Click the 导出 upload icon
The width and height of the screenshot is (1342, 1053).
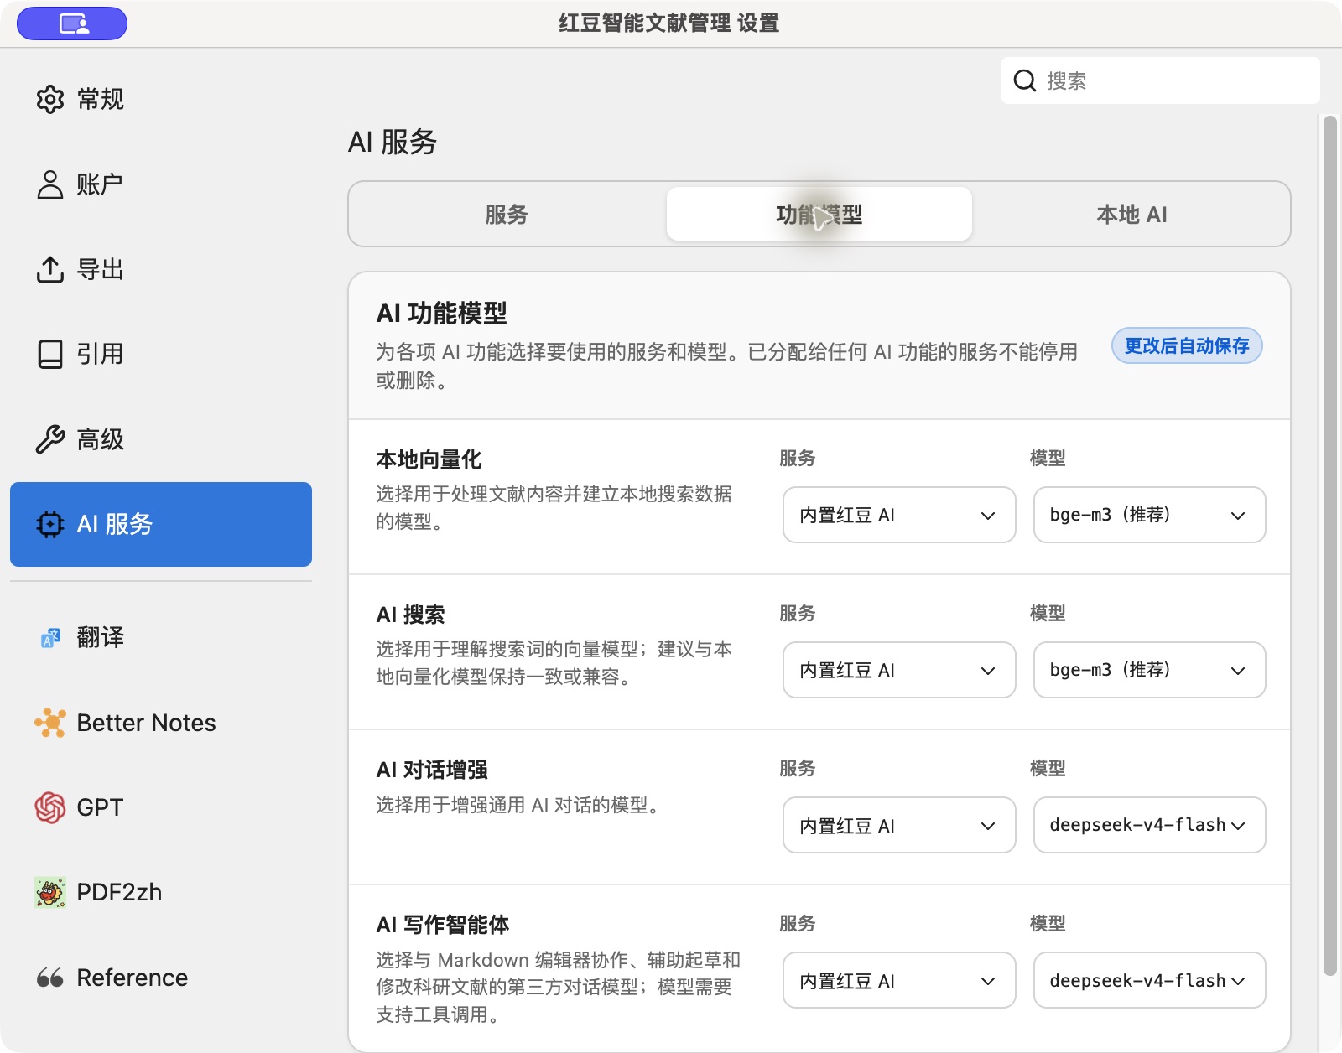50,269
